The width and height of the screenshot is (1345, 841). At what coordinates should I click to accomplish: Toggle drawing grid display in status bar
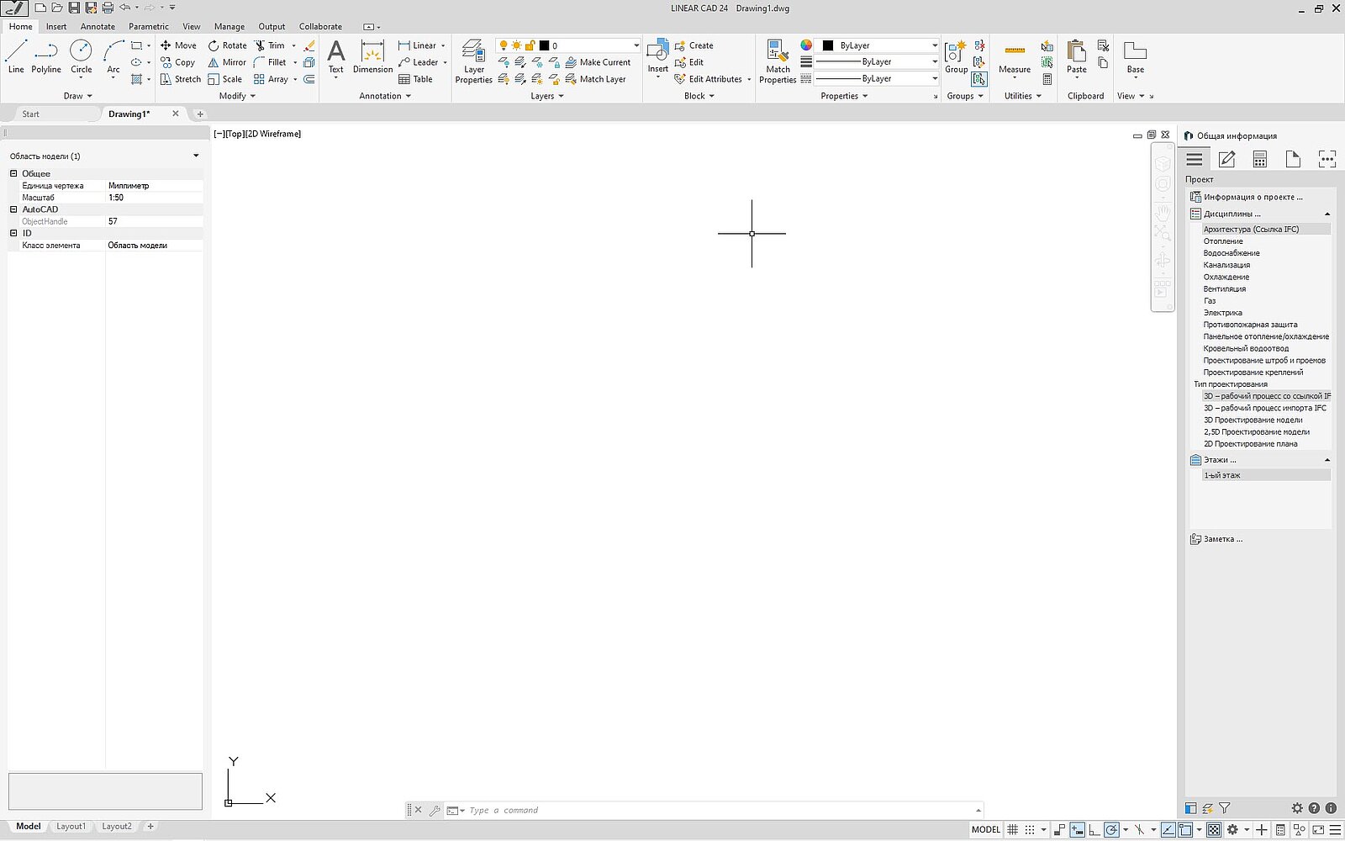pyautogui.click(x=1013, y=830)
